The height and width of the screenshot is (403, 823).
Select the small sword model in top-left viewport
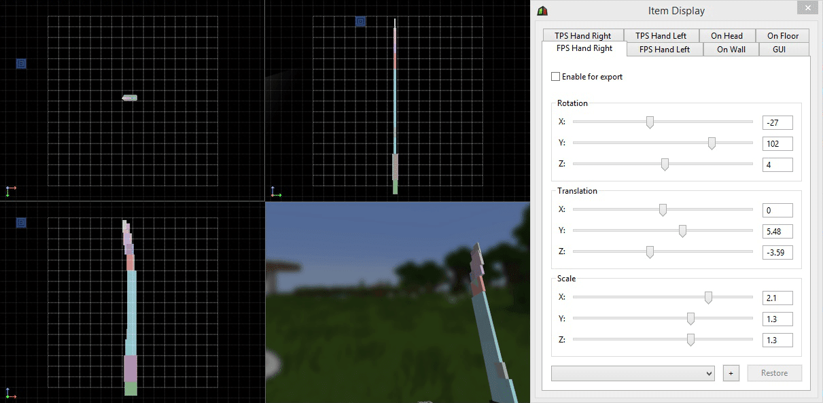129,98
